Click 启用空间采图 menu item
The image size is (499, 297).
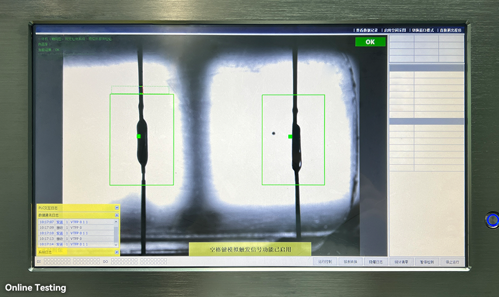(394, 30)
